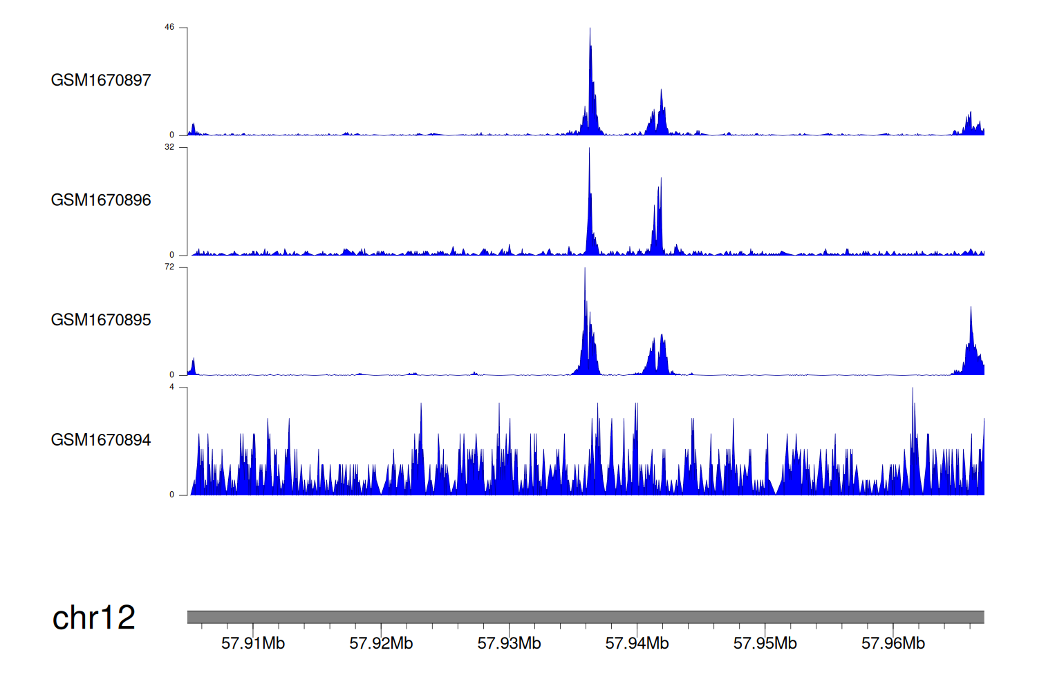Click the y-axis maximum value 4

pyautogui.click(x=172, y=387)
